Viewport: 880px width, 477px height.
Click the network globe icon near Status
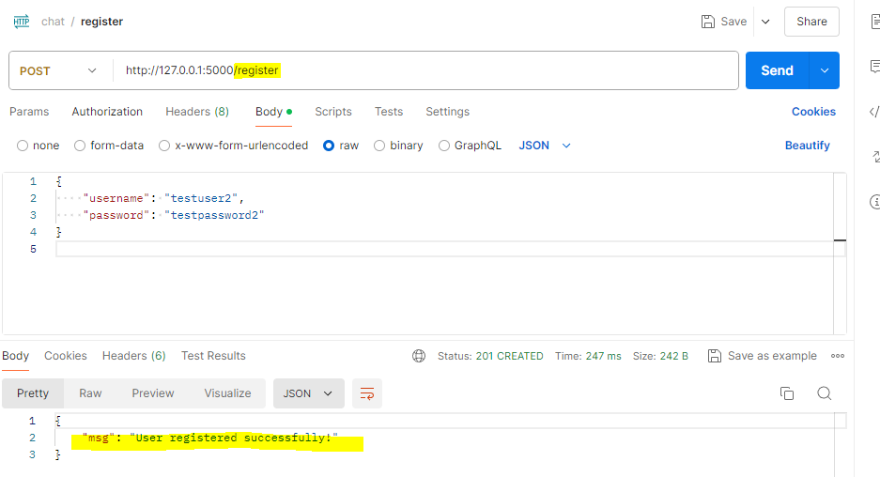419,356
